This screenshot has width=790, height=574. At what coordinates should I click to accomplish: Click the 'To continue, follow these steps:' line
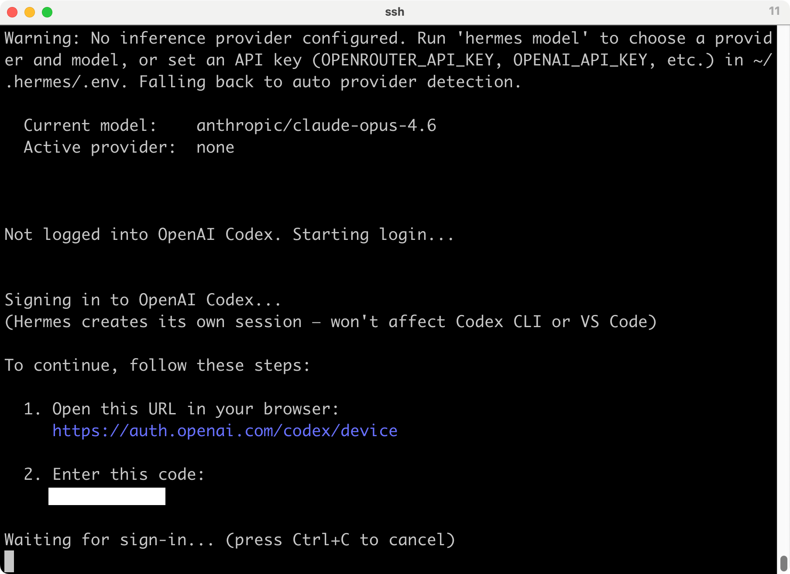point(157,366)
